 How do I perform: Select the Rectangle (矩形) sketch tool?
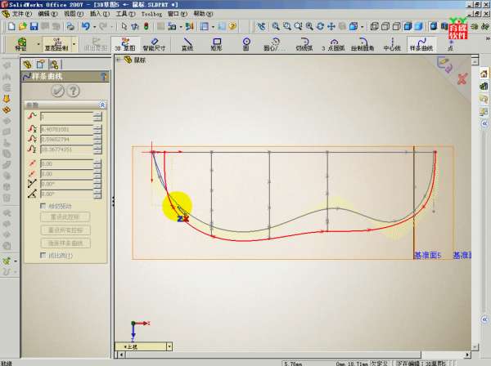click(x=217, y=42)
